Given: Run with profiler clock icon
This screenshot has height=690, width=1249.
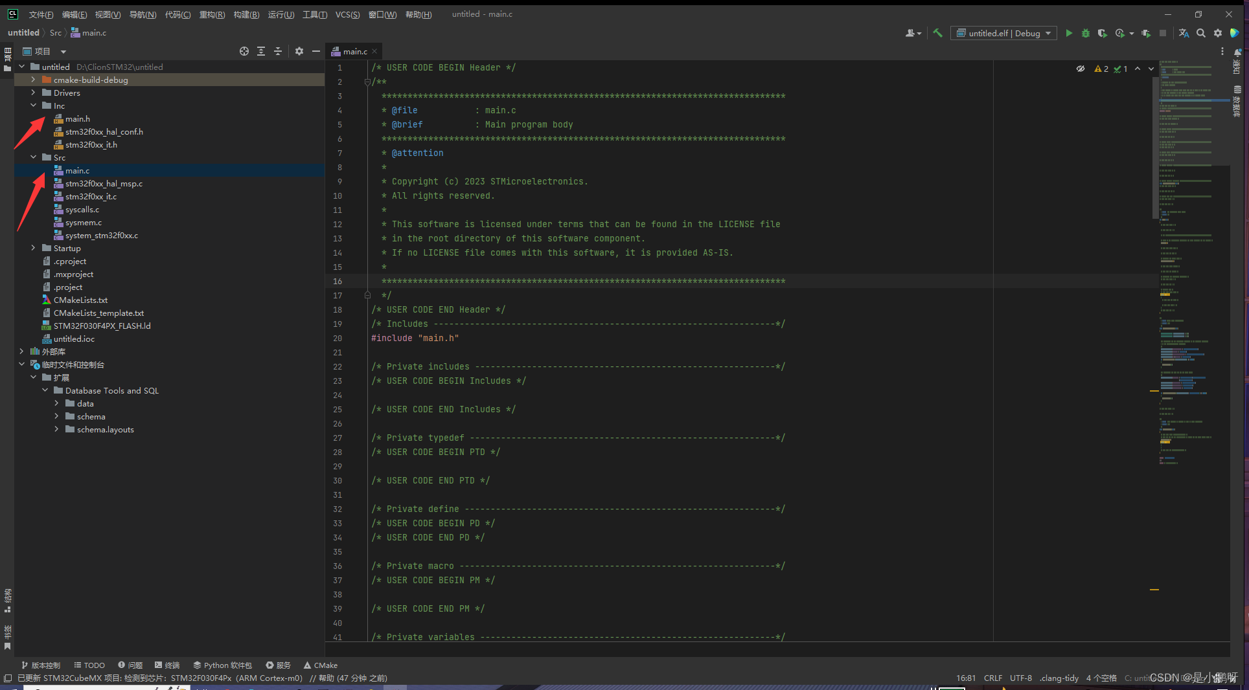Looking at the screenshot, I should click(x=1119, y=33).
